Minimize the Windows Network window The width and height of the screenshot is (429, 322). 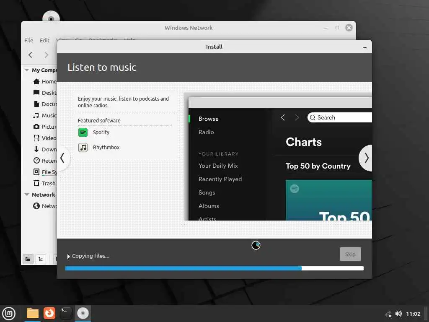click(326, 28)
